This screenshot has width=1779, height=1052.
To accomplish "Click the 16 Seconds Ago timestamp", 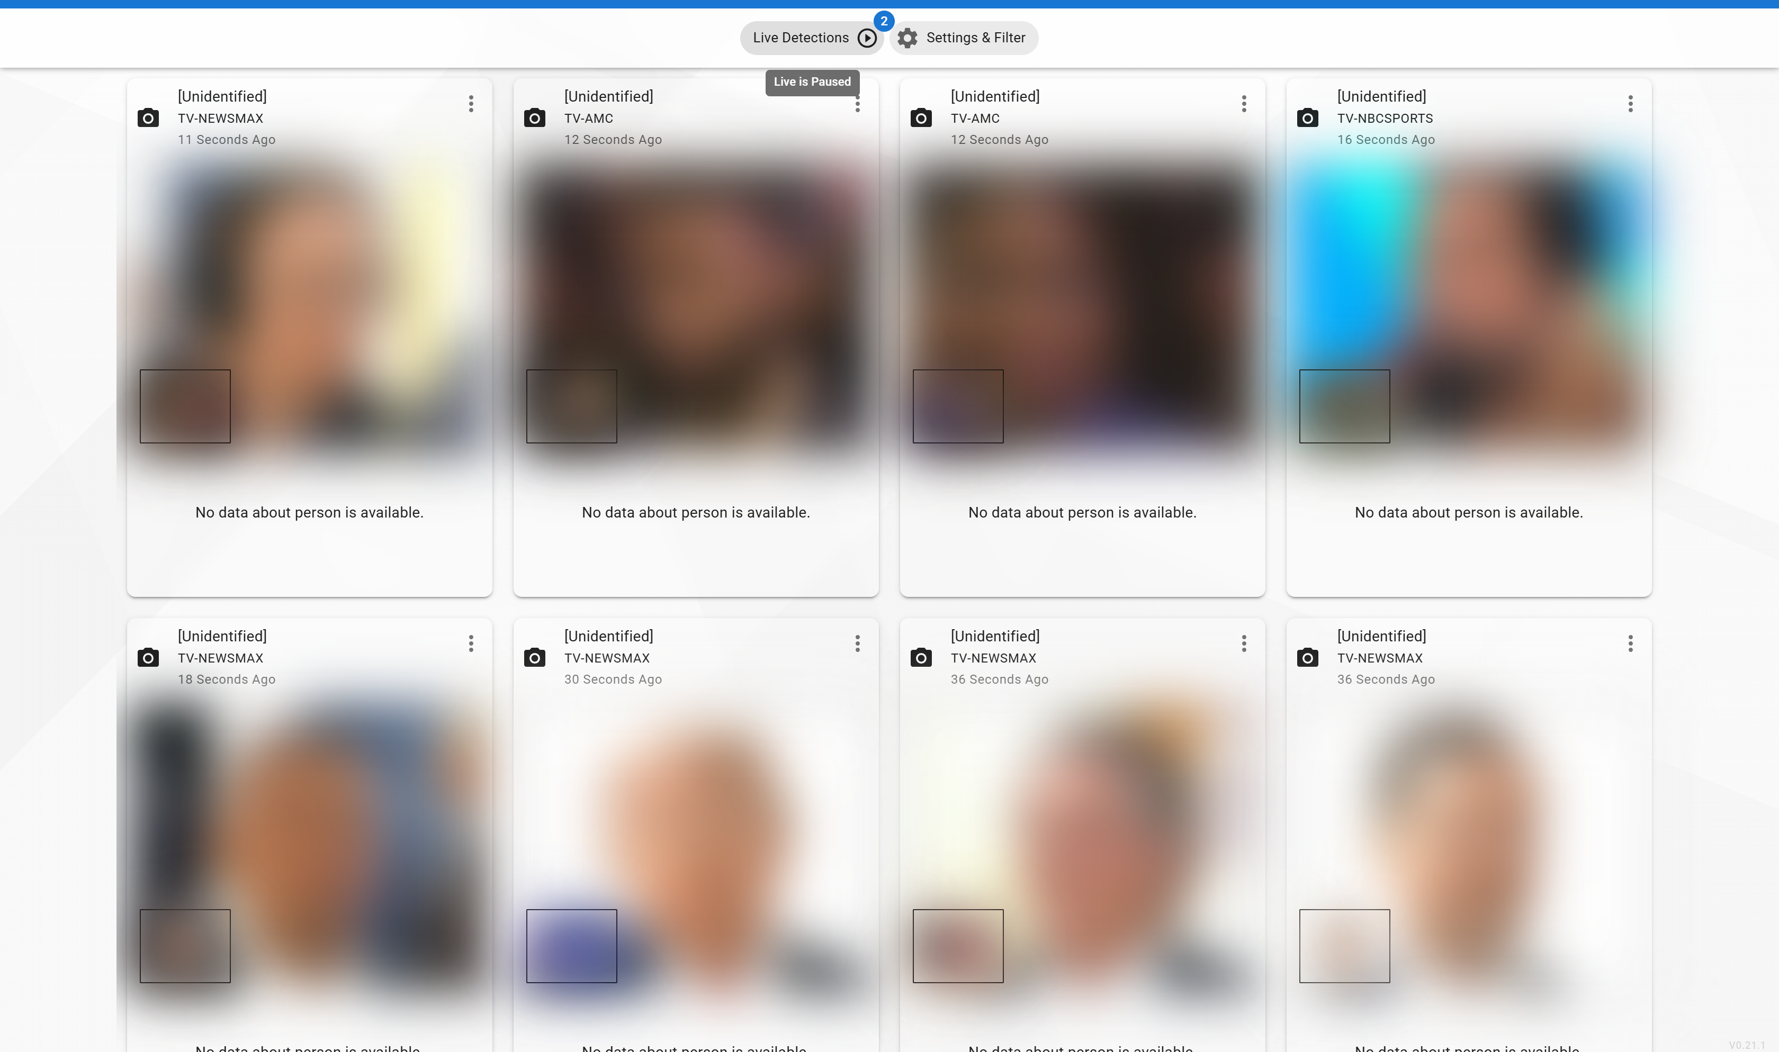I will [1386, 140].
